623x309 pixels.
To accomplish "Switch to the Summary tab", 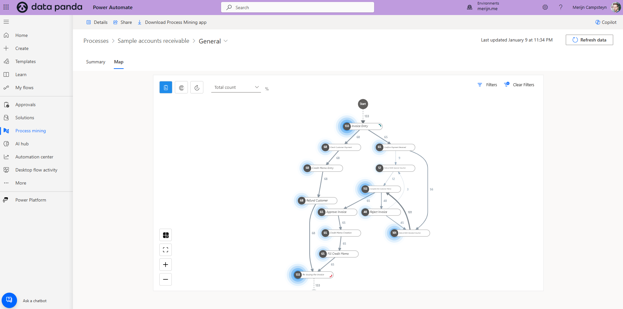I will point(95,62).
